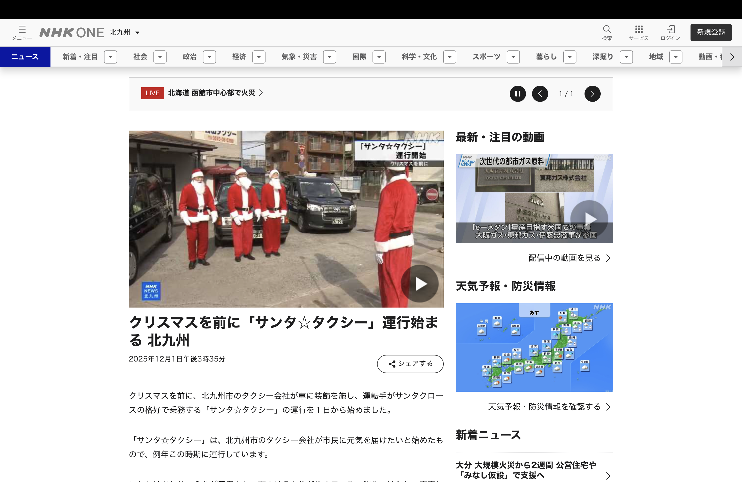Open the 政治 category

[190, 57]
